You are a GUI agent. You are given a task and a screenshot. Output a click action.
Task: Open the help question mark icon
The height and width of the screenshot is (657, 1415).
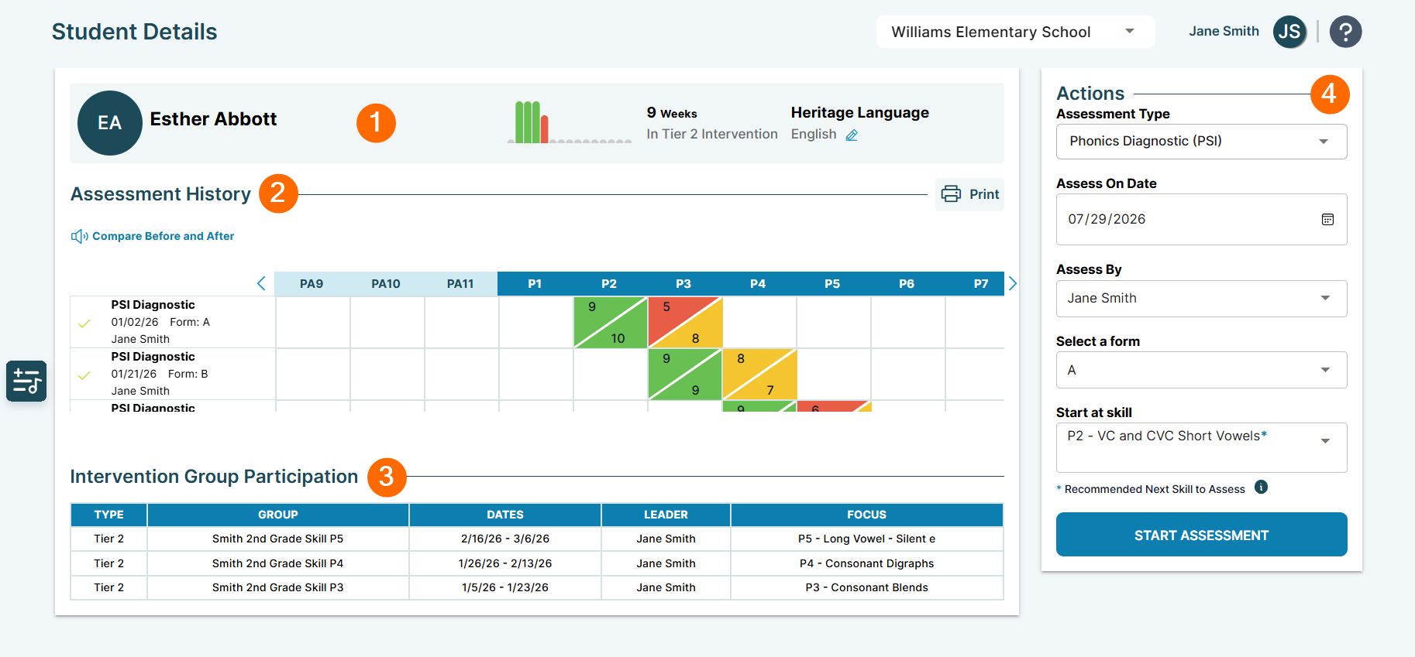click(1345, 32)
